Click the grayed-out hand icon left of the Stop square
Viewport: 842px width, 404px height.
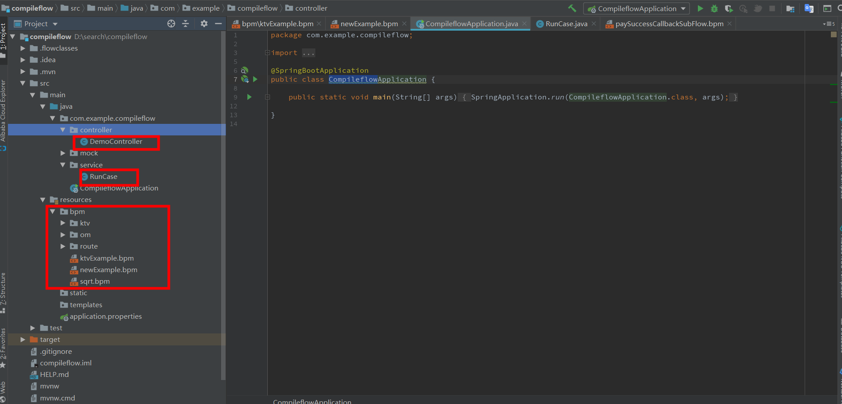tap(758, 8)
